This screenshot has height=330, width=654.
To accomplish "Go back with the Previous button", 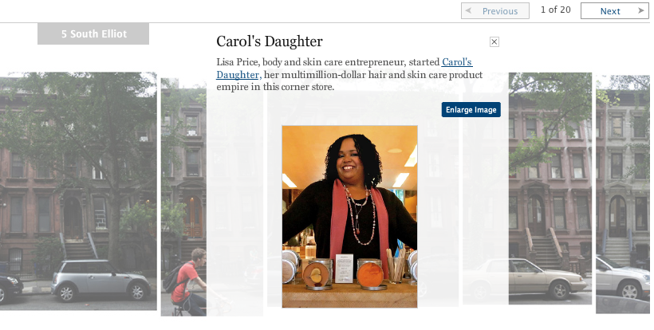I will click(495, 11).
